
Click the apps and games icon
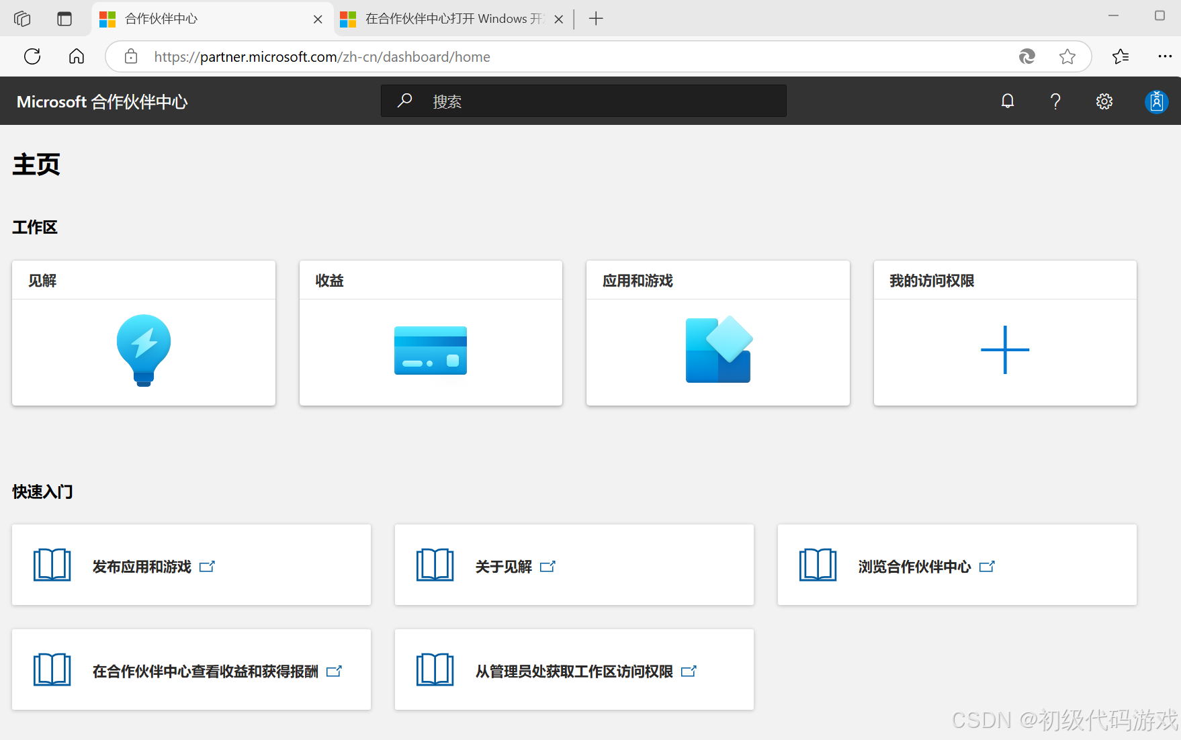click(x=718, y=349)
